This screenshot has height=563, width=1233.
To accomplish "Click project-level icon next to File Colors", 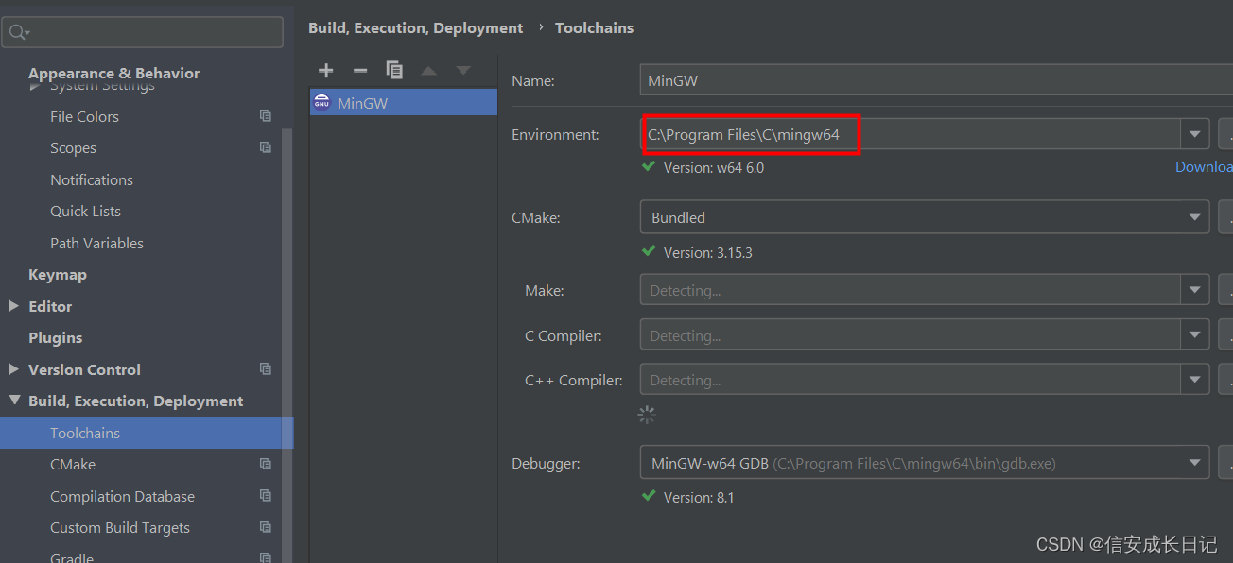I will (266, 116).
